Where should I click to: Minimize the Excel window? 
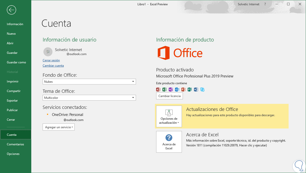pyautogui.click(x=277, y=4)
